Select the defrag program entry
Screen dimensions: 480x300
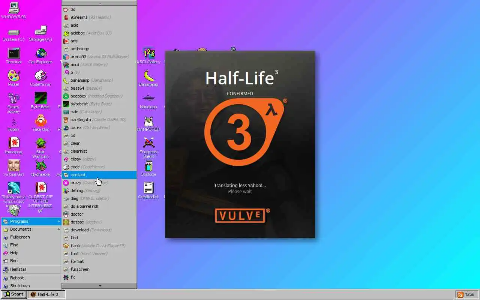pyautogui.click(x=99, y=190)
